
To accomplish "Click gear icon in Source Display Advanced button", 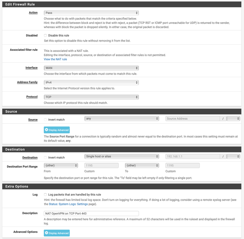I will pyautogui.click(x=46, y=130).
